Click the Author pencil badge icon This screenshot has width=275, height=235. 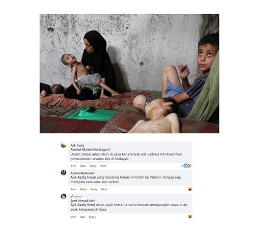72,196
